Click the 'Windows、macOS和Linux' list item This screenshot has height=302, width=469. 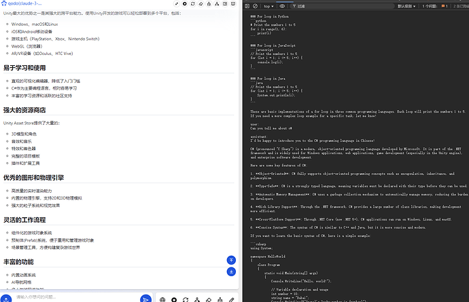click(35, 24)
